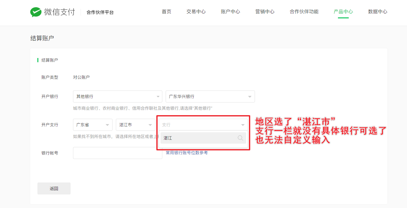Click the 开户银行 field label
The height and width of the screenshot is (208, 407).
(50, 96)
